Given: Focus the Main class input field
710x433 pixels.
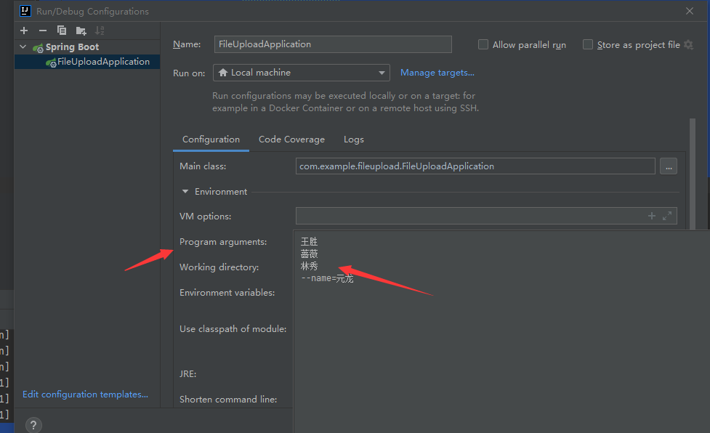Looking at the screenshot, I should tap(475, 166).
